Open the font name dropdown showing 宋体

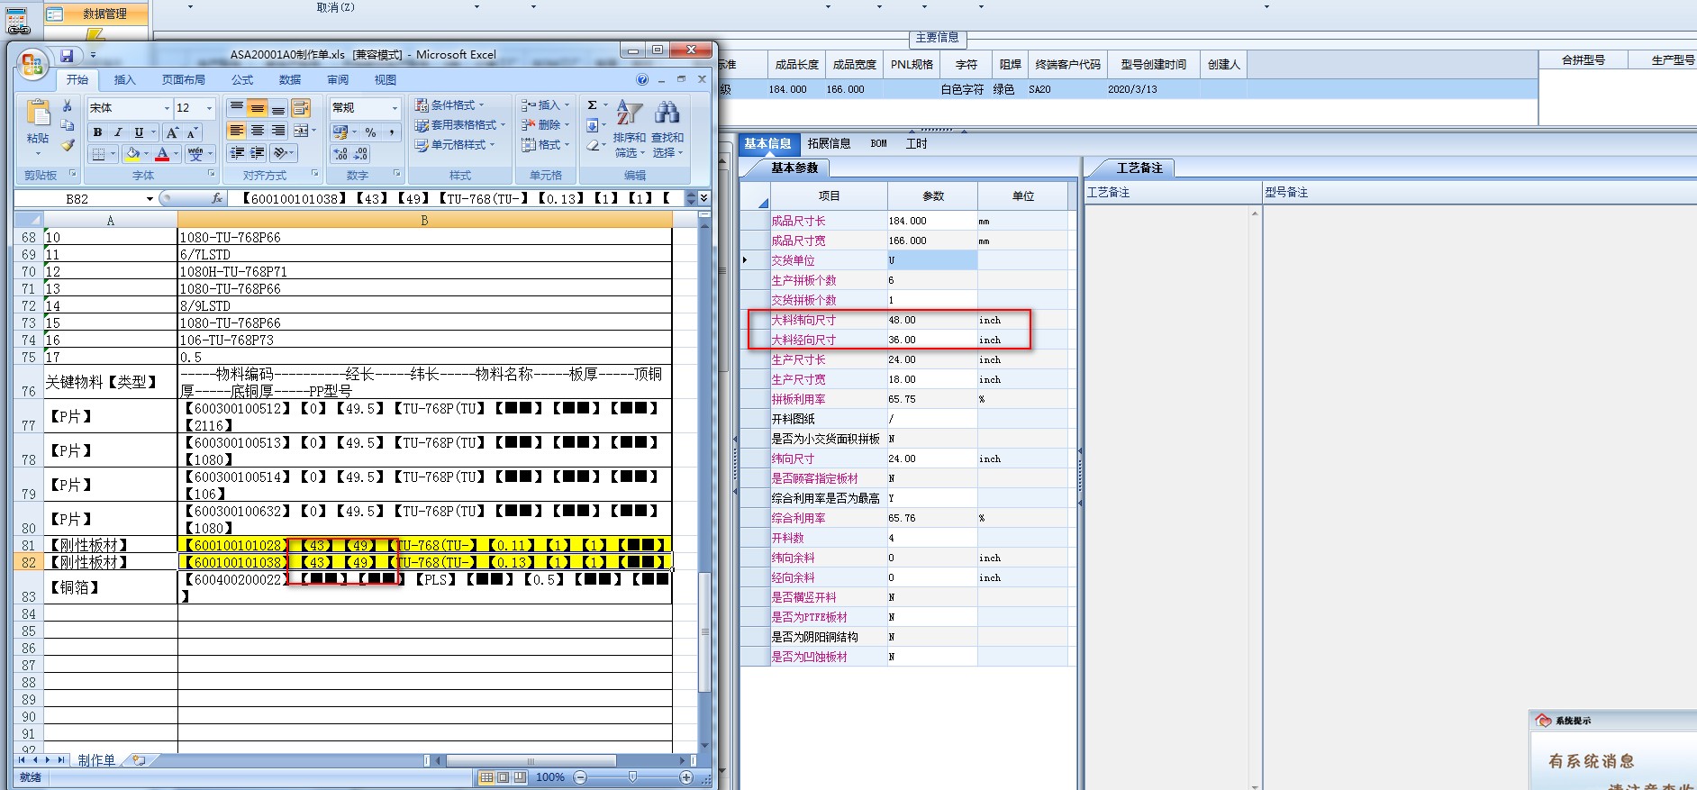pyautogui.click(x=167, y=108)
